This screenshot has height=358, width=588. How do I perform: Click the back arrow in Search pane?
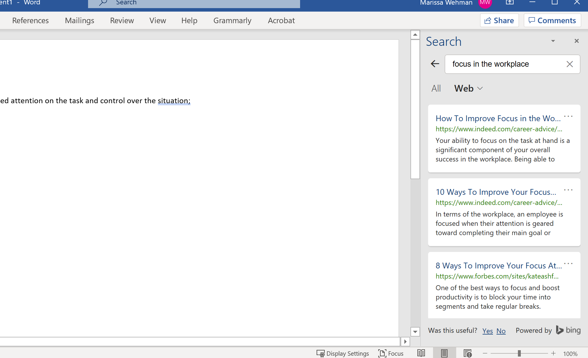(x=435, y=64)
